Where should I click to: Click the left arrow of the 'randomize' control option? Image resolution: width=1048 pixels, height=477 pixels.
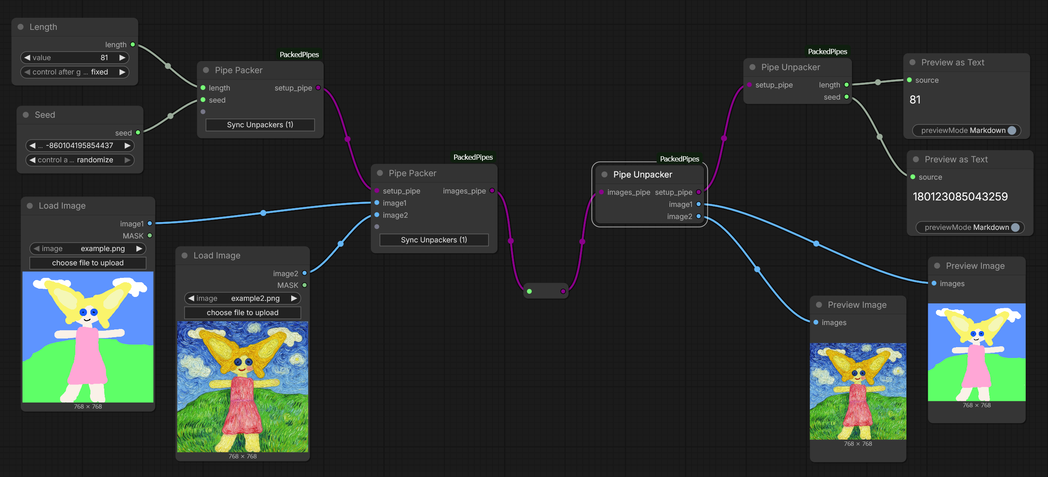coord(32,160)
